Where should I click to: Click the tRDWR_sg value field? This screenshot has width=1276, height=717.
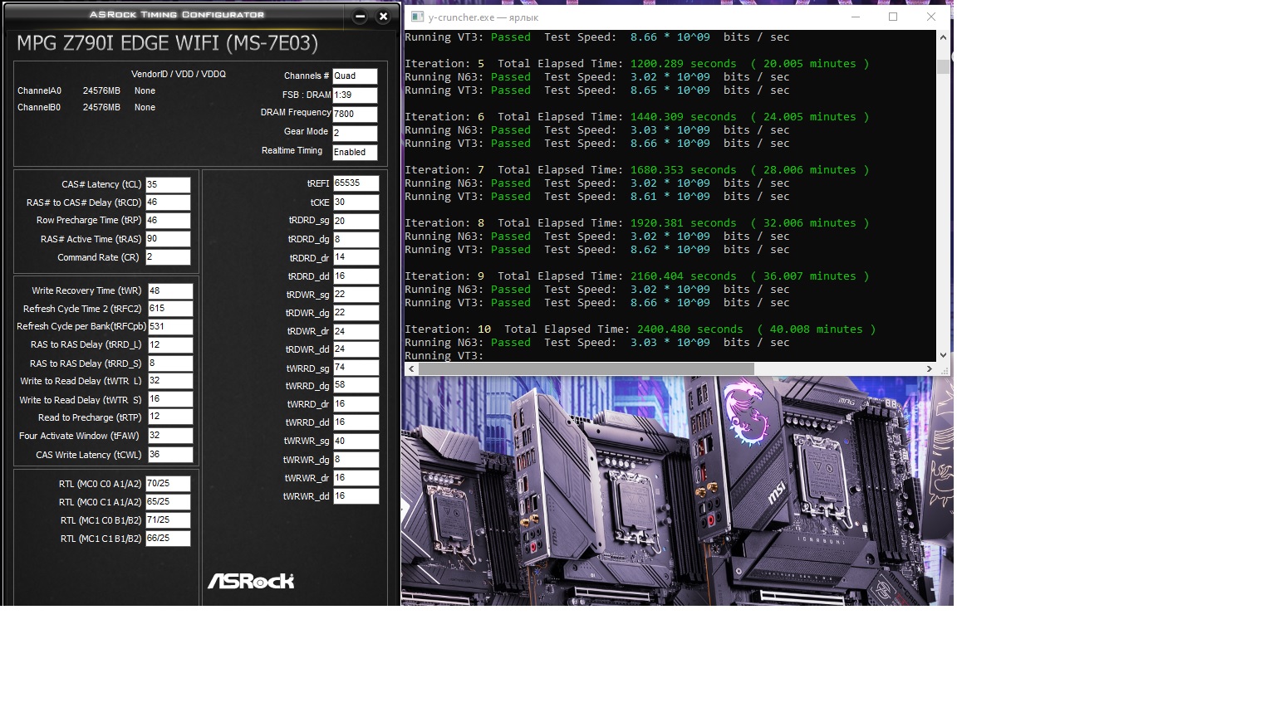pos(356,295)
